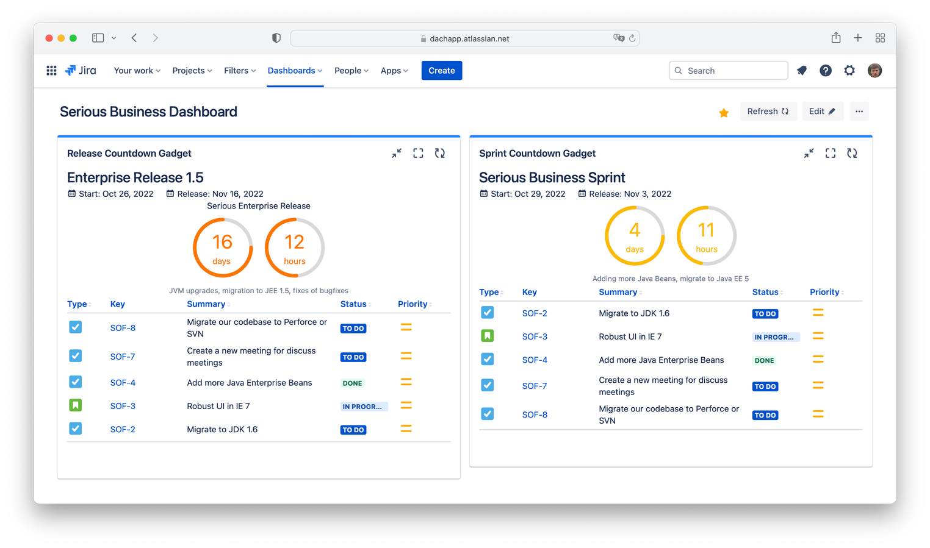The height and width of the screenshot is (548, 930).
Task: Expand the Filters menu
Action: 240,71
